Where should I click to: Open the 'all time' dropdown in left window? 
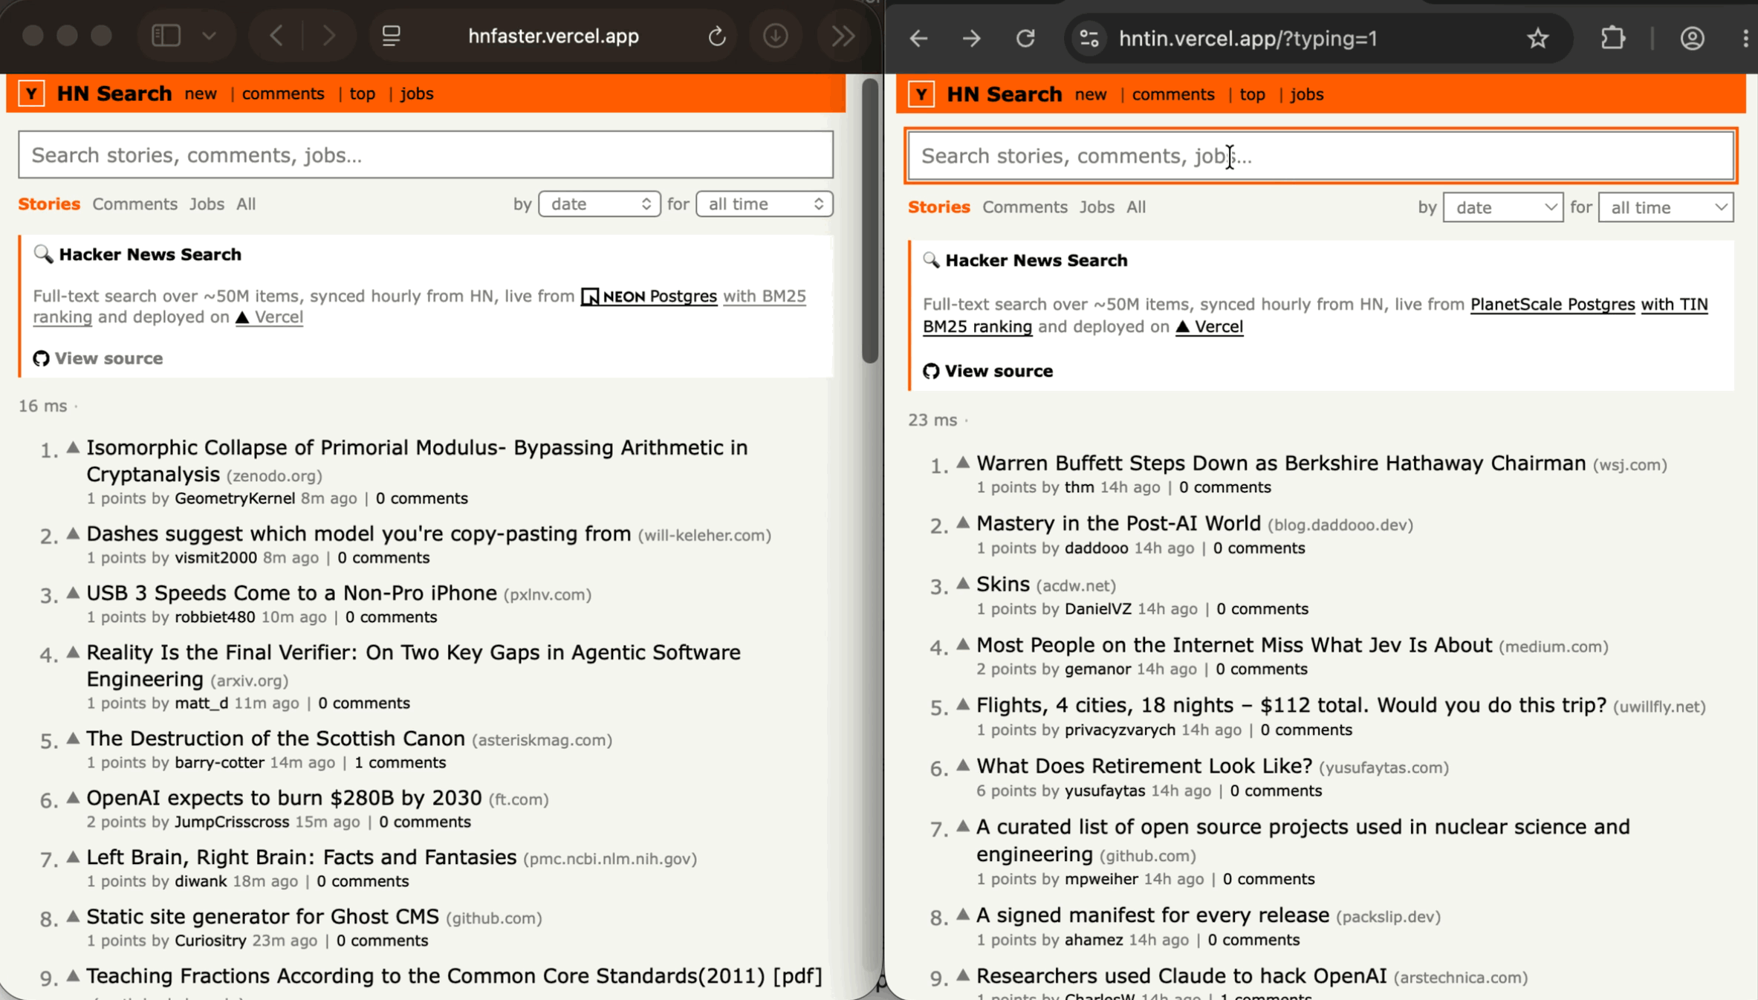point(764,204)
